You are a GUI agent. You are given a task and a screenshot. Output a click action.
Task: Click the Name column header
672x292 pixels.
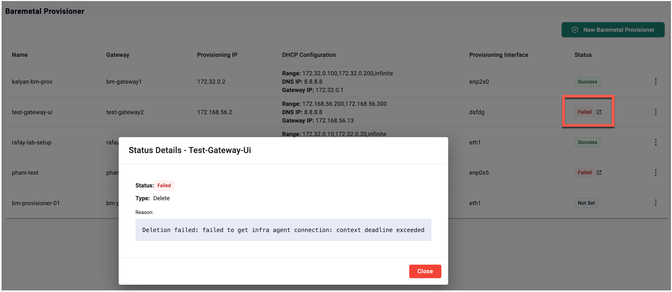[x=20, y=55]
